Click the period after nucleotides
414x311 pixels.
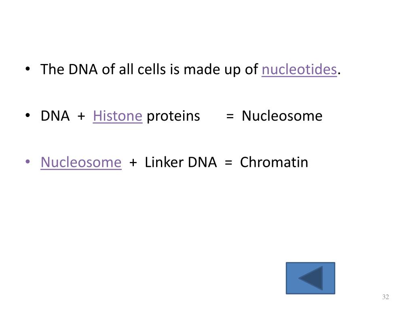(x=339, y=74)
